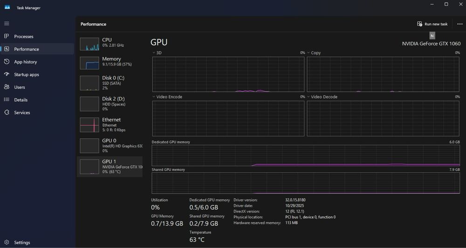Image resolution: width=466 pixels, height=248 pixels.
Task: Click the Processes sidebar icon
Action: [x=7, y=36]
